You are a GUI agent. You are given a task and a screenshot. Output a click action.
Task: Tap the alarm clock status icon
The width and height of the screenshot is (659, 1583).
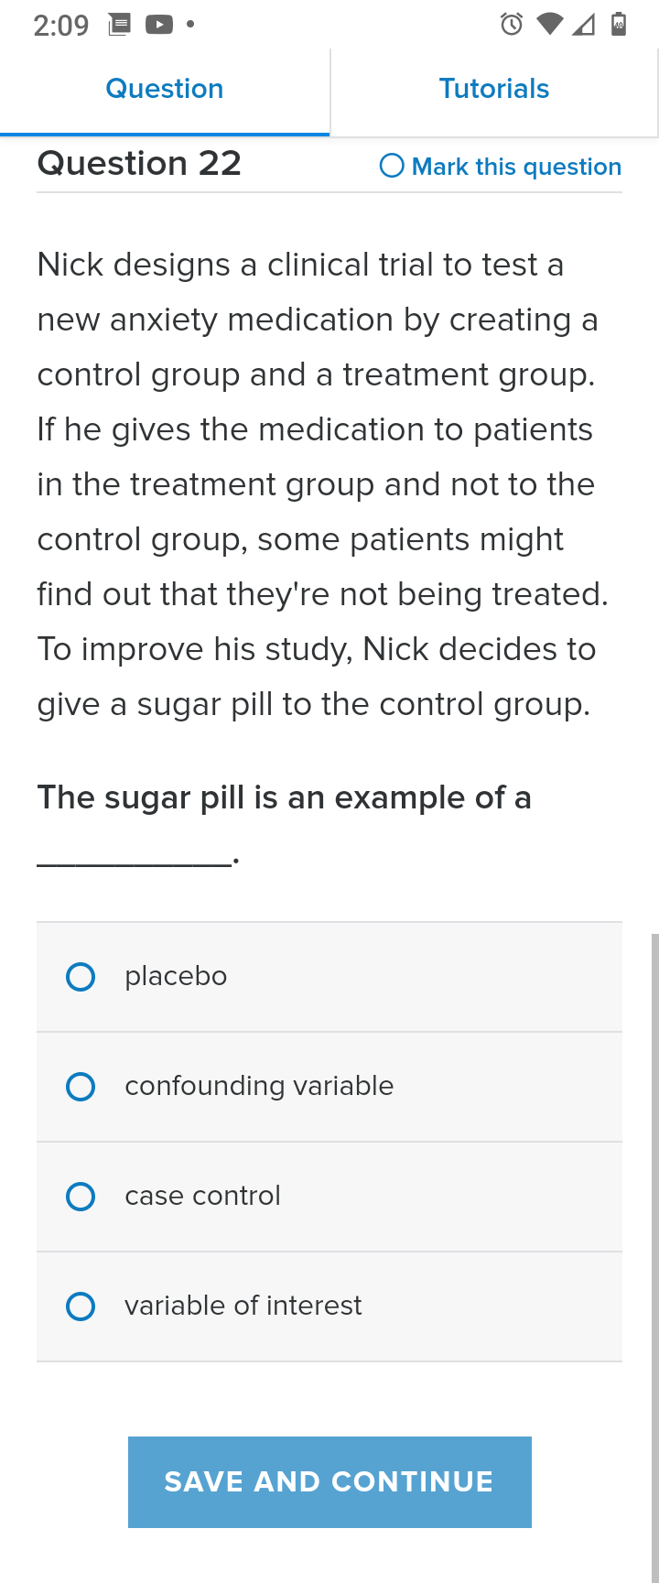(x=512, y=25)
